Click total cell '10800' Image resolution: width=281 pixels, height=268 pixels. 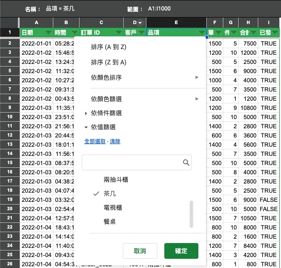248,108
